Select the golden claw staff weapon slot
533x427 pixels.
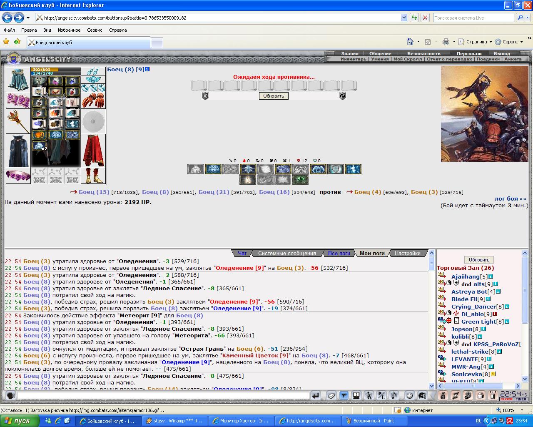[18, 121]
